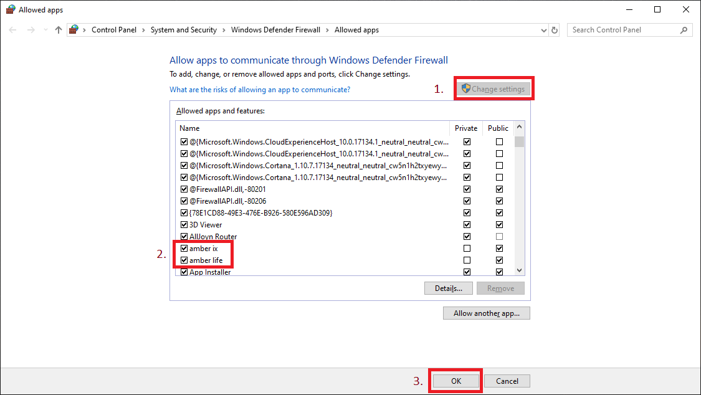
Task: Toggle Public checkbox for AllJoyn Router
Action: [x=499, y=236]
